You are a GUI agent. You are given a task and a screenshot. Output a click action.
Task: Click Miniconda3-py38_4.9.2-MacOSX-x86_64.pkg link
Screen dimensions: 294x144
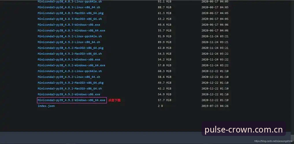[70, 48]
